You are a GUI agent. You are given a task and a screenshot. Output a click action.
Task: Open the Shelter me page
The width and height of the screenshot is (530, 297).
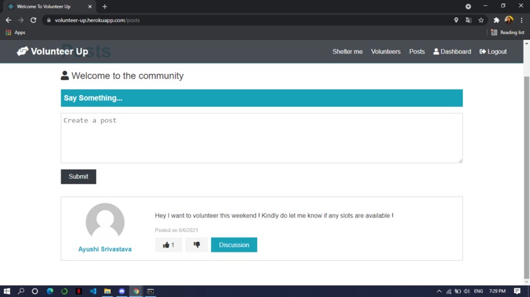coord(347,52)
